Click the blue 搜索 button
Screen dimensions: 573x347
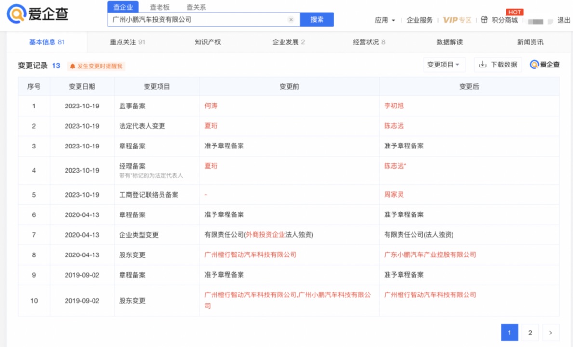(x=317, y=19)
